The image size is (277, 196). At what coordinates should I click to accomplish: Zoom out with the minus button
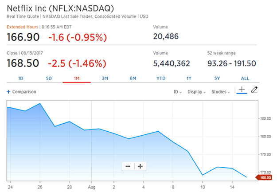coord(128,166)
